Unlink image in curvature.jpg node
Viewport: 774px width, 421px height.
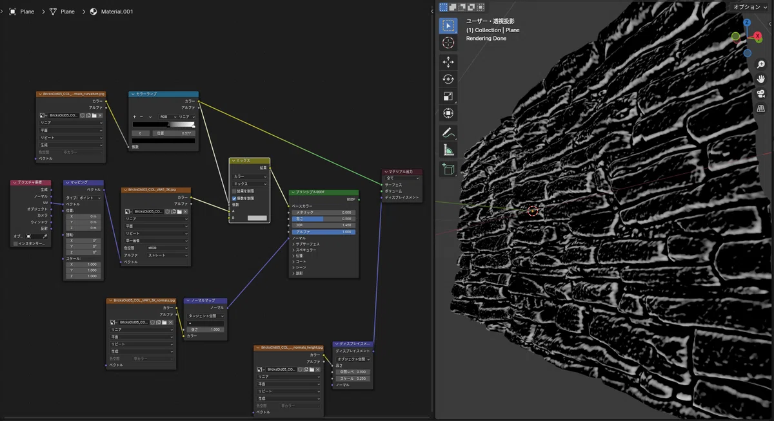[x=100, y=115]
